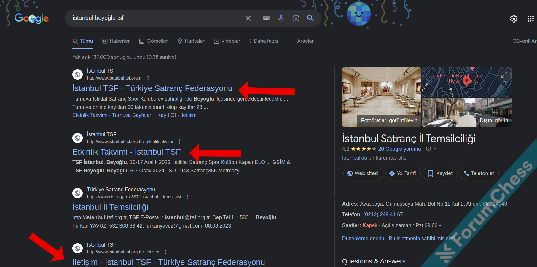
Task: Open İletişim - İstanbul TSF result title
Action: (x=168, y=262)
